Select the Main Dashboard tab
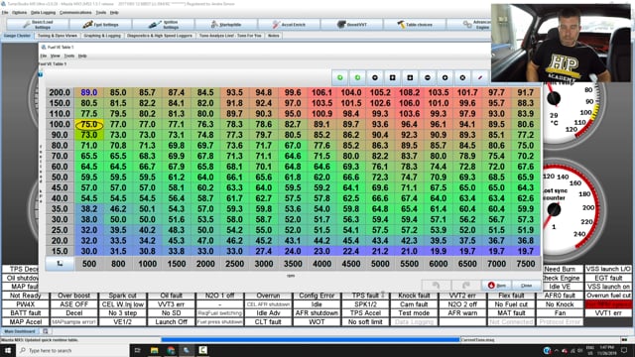This screenshot has width=635, height=357. pyautogui.click(x=20, y=331)
